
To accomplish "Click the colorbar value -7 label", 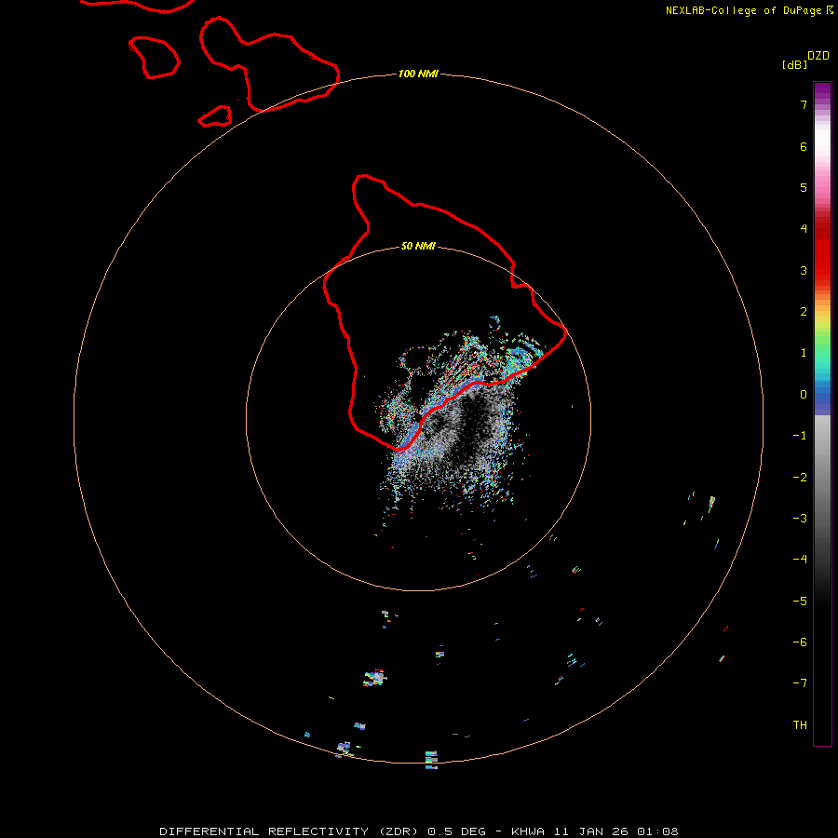I will pos(800,683).
